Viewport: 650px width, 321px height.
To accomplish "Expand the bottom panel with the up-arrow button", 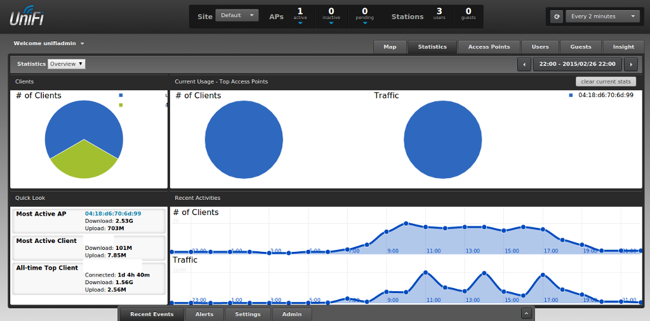I will 526,314.
